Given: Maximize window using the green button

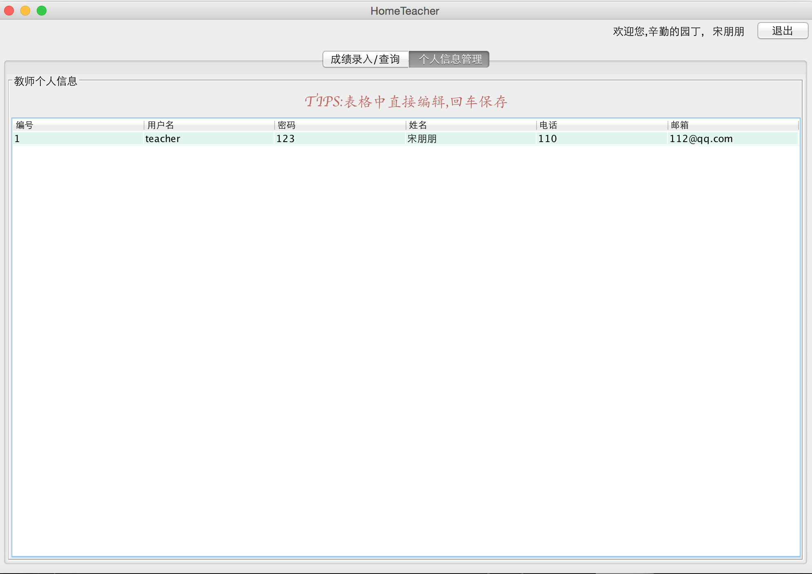Looking at the screenshot, I should pos(42,11).
